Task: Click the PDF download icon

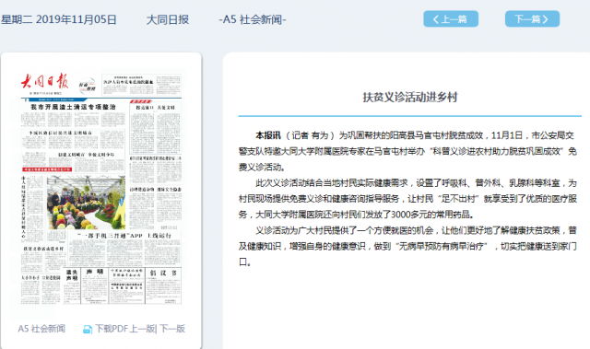Action: (88, 330)
